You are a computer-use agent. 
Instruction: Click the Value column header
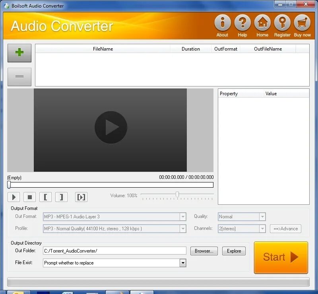[x=286, y=94]
